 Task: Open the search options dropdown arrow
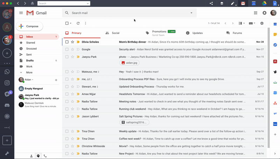tap(191, 13)
